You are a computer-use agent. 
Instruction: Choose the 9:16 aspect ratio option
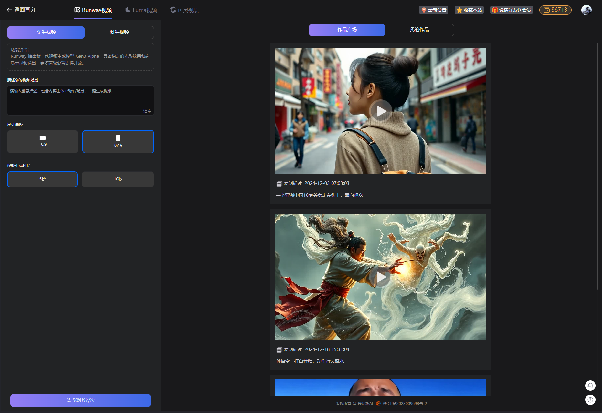point(118,141)
